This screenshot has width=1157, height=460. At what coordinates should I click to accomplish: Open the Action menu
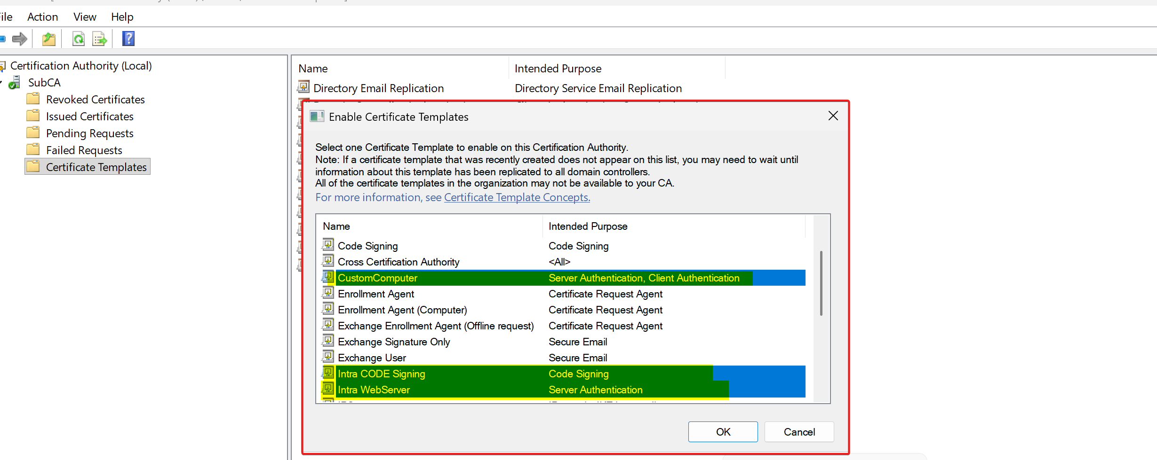coord(42,17)
